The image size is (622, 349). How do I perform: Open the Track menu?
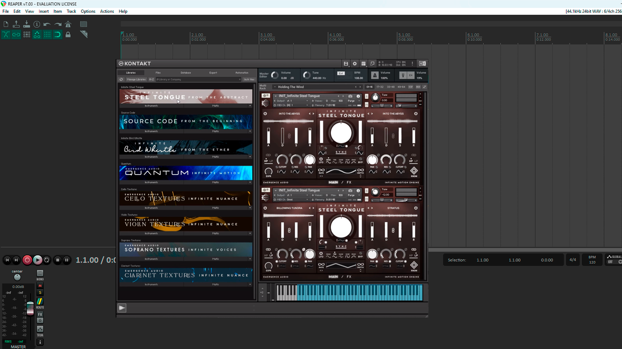tap(71, 11)
